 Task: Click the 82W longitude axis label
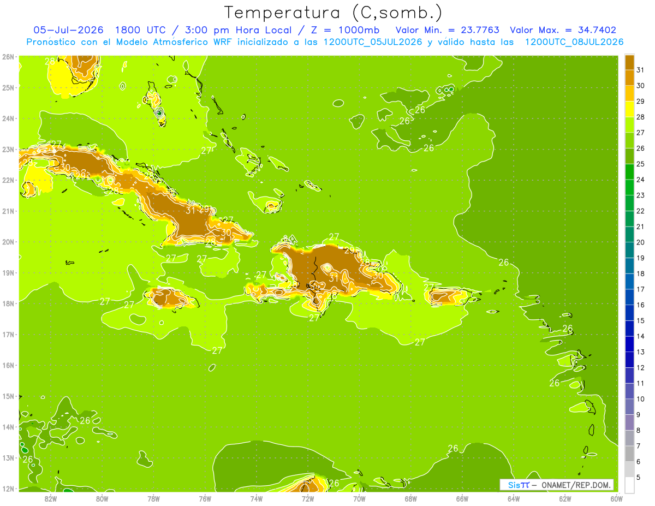point(51,498)
